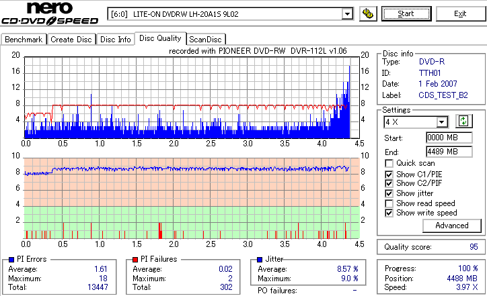Click the End position 4489 MB field
Image resolution: width=487 pixels, height=296 pixels.
[x=449, y=152]
